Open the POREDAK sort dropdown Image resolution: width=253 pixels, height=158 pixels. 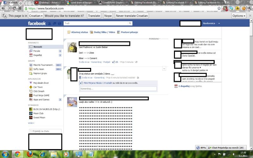pyautogui.click(x=154, y=39)
